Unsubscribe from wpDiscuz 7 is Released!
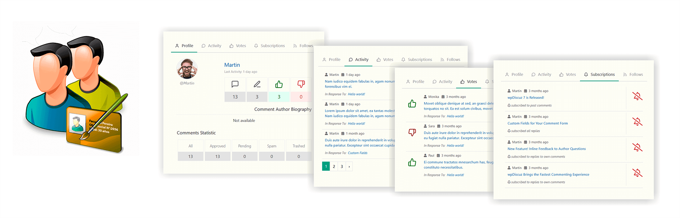Image resolution: width=680 pixels, height=218 pixels. click(x=637, y=96)
